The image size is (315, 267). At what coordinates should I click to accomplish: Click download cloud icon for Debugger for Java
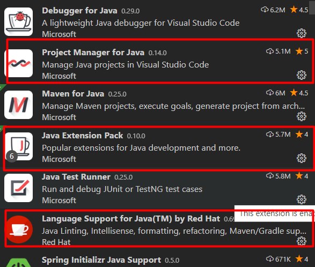[x=265, y=10]
